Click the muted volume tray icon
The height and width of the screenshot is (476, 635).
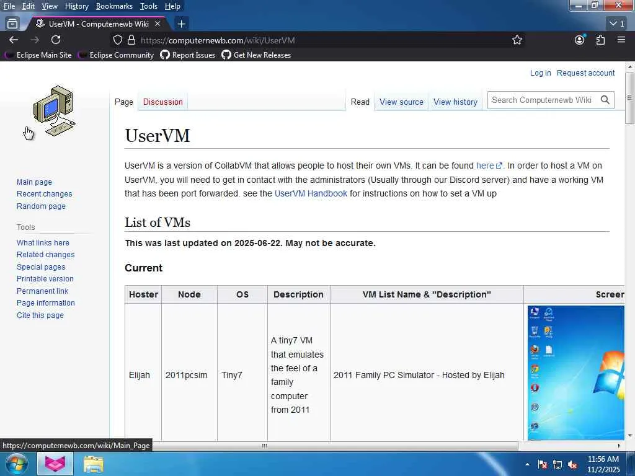572,464
